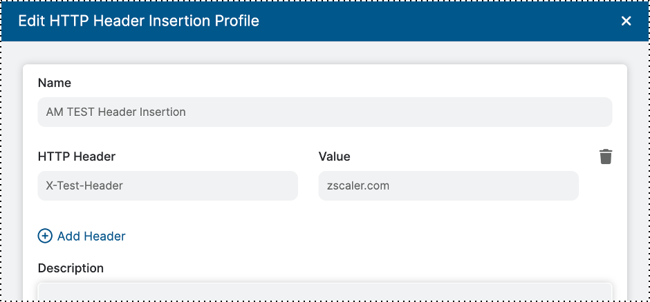Click the Description label
Image resolution: width=650 pixels, height=302 pixels.
(71, 268)
